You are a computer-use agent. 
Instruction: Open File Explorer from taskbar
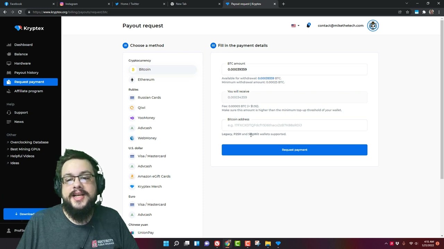point(268,243)
